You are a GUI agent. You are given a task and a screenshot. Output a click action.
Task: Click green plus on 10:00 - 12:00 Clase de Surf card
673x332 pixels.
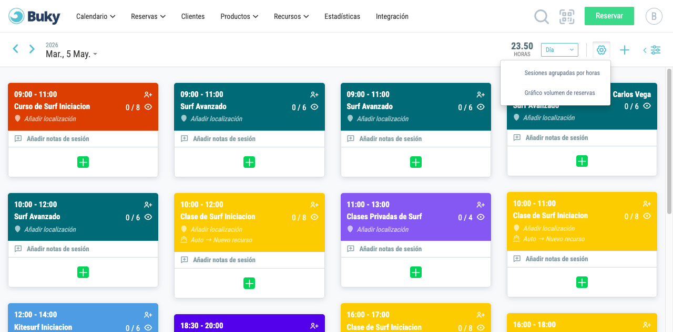click(249, 283)
